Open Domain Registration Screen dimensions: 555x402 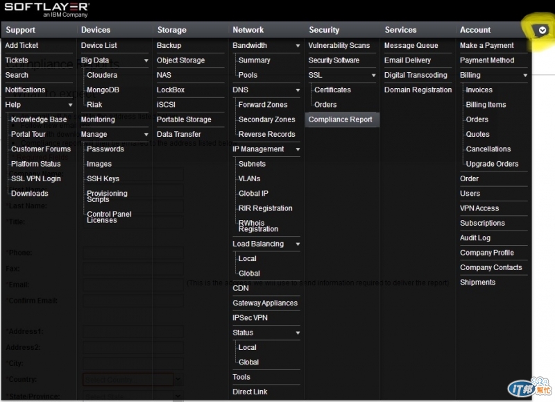(x=418, y=90)
